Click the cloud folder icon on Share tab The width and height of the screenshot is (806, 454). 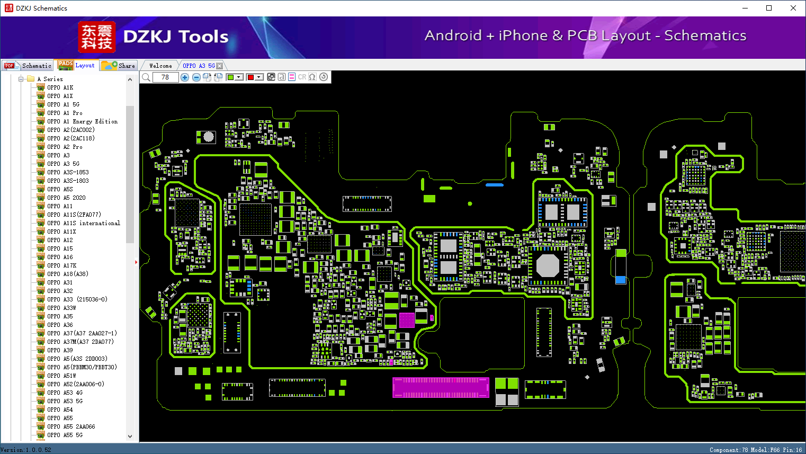pos(109,65)
